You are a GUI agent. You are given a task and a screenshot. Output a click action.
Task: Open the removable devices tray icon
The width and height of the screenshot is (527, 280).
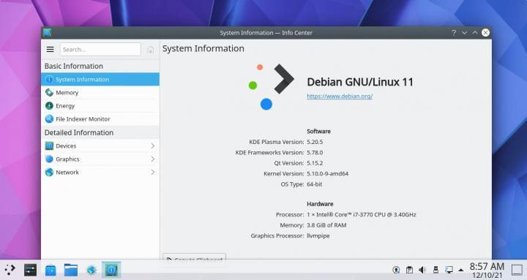(436, 270)
